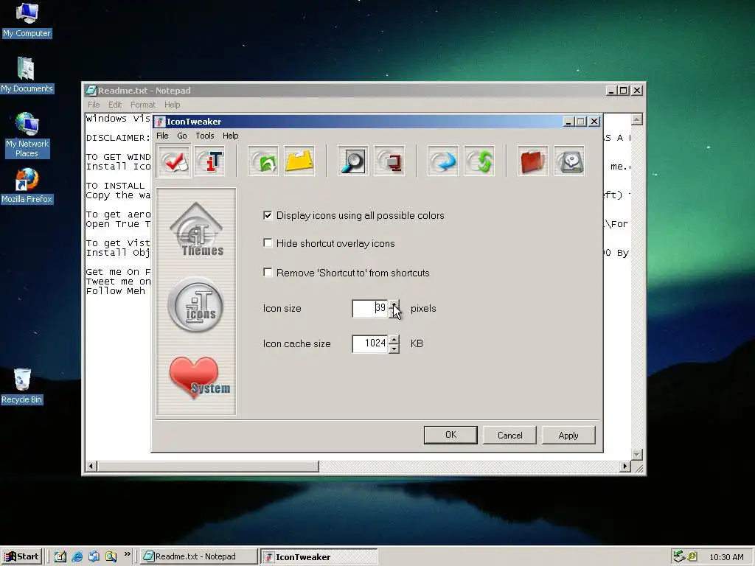Check Remove 'Shortcut to' from shortcuts
The width and height of the screenshot is (755, 566).
(x=268, y=273)
